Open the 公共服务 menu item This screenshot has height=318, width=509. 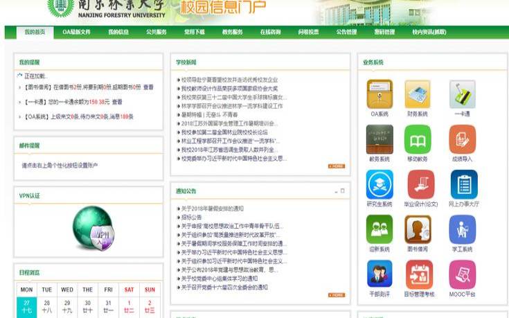click(x=157, y=32)
